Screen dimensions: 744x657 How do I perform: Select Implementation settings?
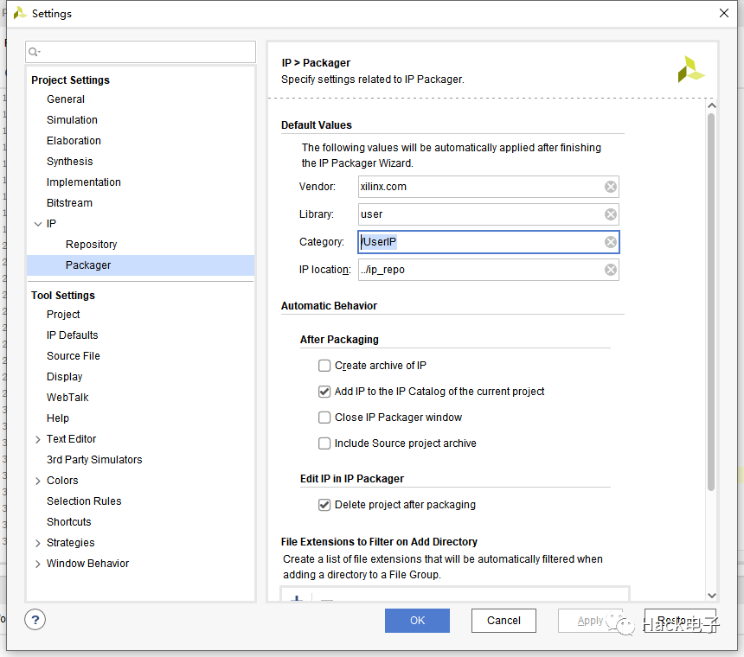pyautogui.click(x=84, y=182)
